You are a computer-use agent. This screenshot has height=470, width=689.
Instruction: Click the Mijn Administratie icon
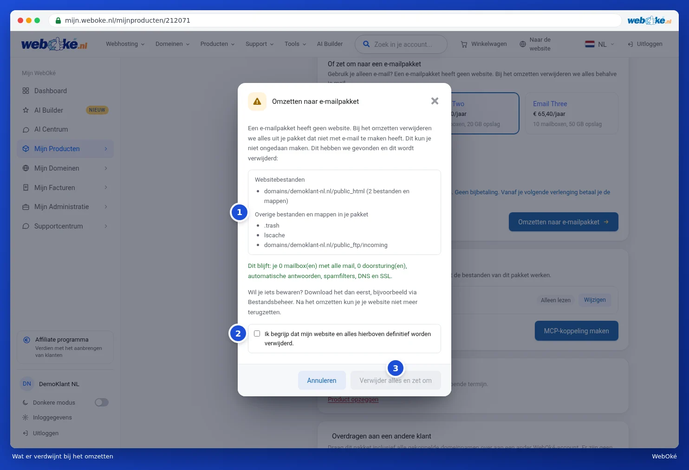tap(26, 207)
